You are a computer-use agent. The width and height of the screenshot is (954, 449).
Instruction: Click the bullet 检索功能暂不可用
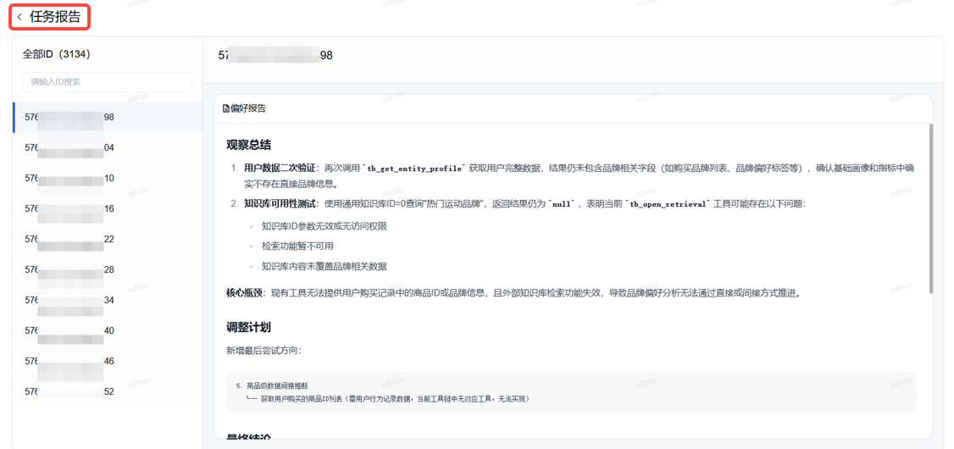pos(297,247)
